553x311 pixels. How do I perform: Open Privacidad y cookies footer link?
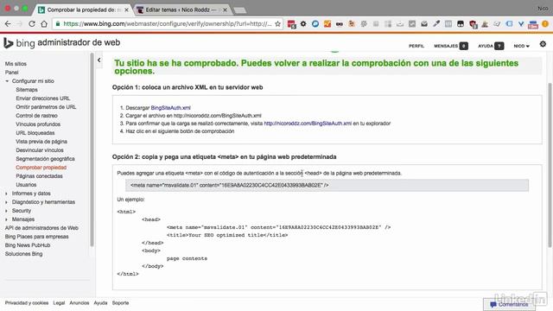click(x=27, y=303)
